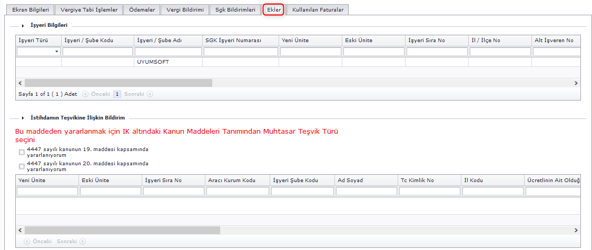Image resolution: width=592 pixels, height=250 pixels.
Task: Click the Önceki arrow icon in İşyeri pager
Action: [x=85, y=94]
